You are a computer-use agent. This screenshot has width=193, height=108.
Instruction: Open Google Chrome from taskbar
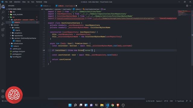point(112,105)
